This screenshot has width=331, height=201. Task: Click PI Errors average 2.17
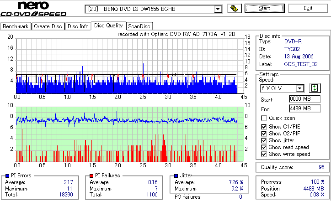pyautogui.click(x=69, y=182)
